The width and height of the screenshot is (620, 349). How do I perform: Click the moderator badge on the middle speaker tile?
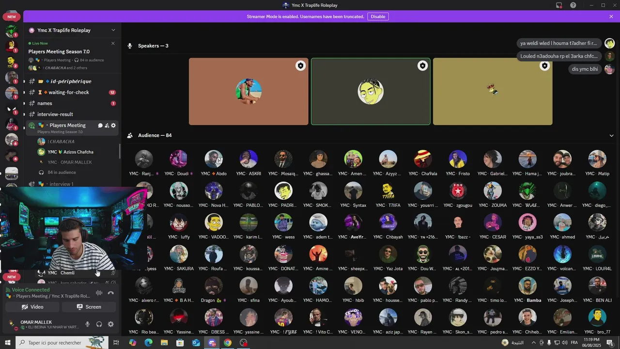(x=423, y=65)
